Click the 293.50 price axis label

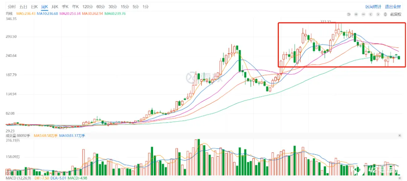(11, 37)
